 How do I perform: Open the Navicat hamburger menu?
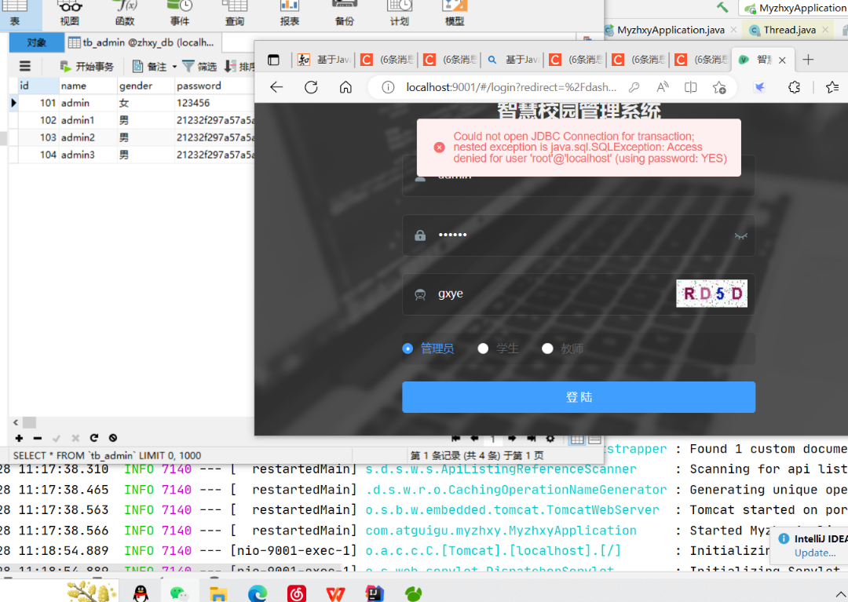pos(25,67)
